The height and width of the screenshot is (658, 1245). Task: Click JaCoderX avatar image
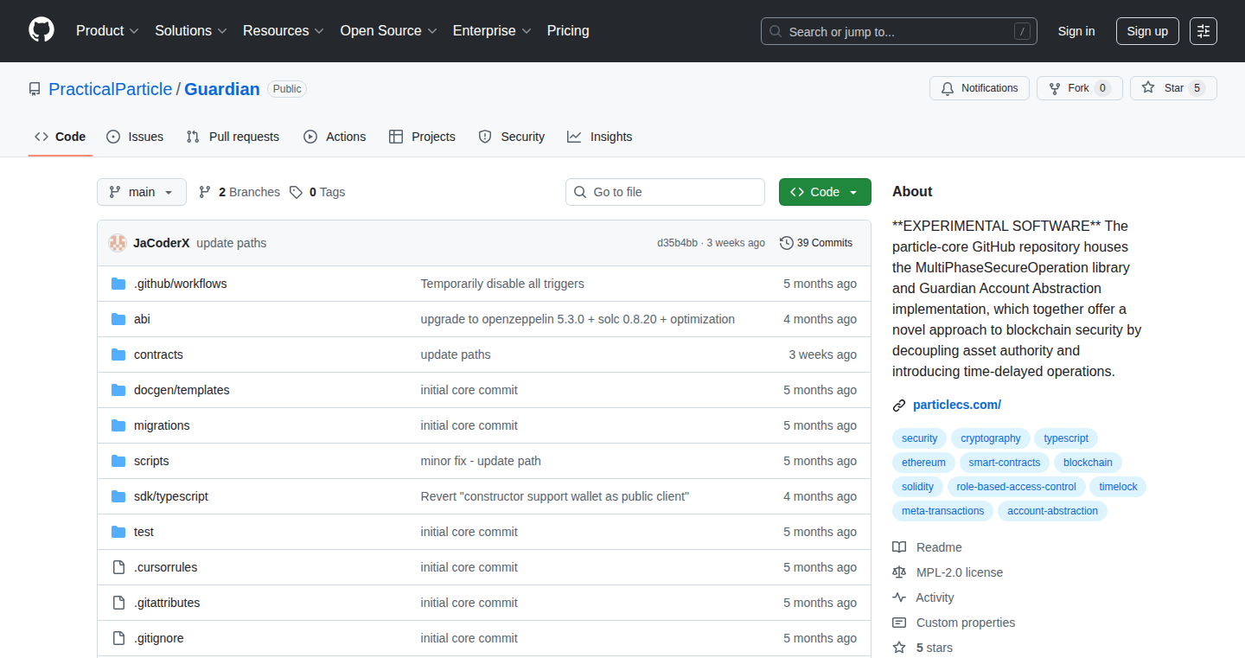[x=118, y=243]
